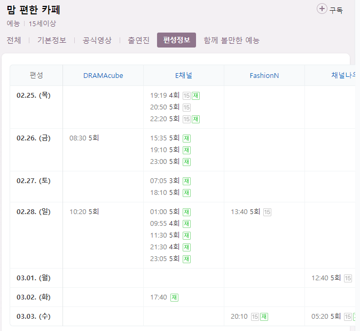Select the 02.25. (목) date row

(34, 95)
